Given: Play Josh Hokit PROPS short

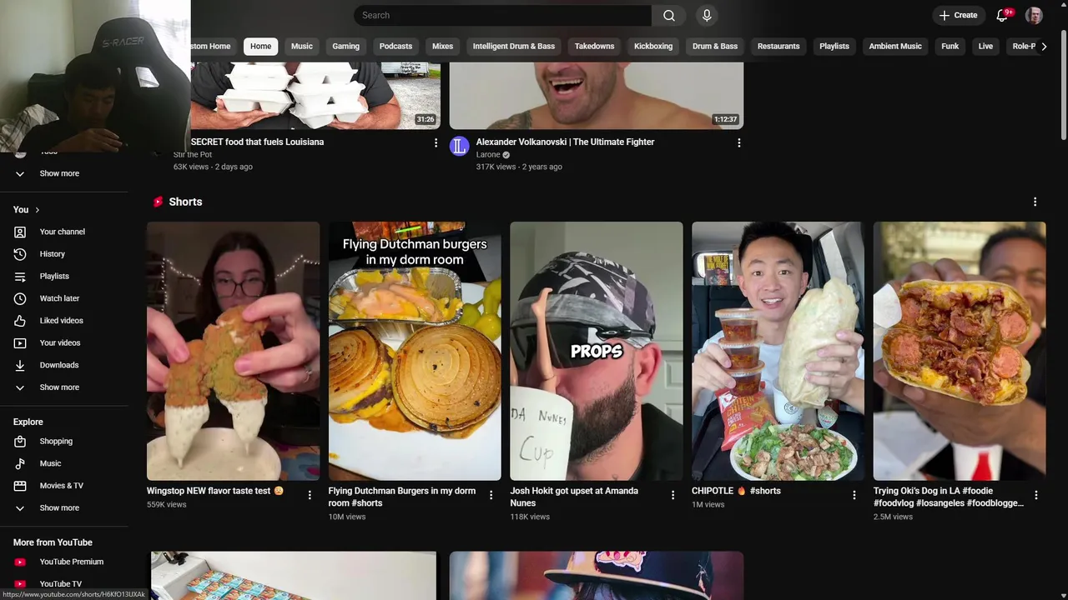Looking at the screenshot, I should pos(597,351).
